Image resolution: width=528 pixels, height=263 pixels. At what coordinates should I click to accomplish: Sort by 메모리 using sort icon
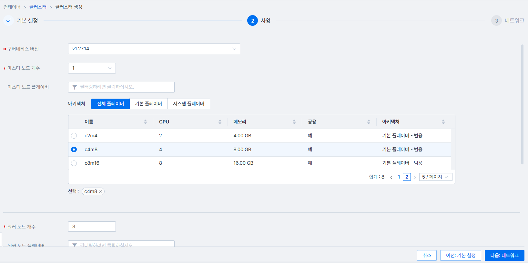294,122
